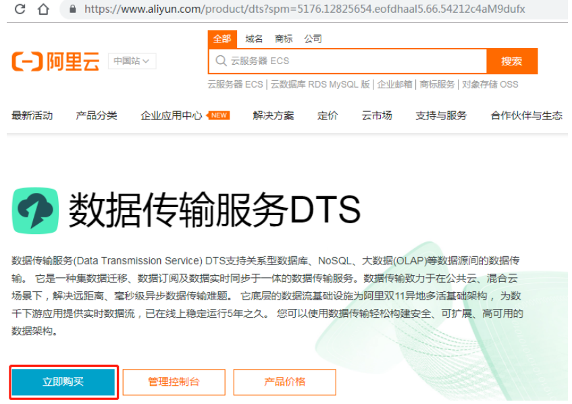Screen dimensions: 572x404
Task: Click the 管理控制台 button
Action: (x=174, y=382)
